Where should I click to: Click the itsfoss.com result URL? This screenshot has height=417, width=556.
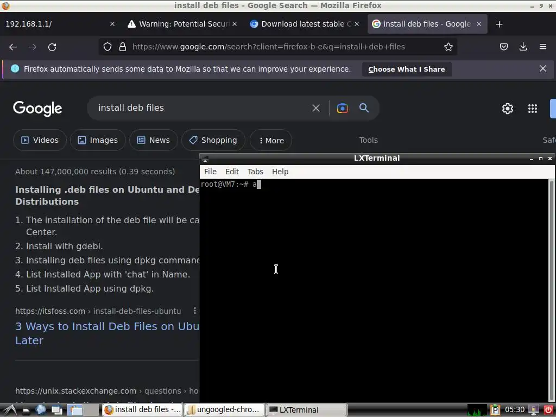point(98,311)
